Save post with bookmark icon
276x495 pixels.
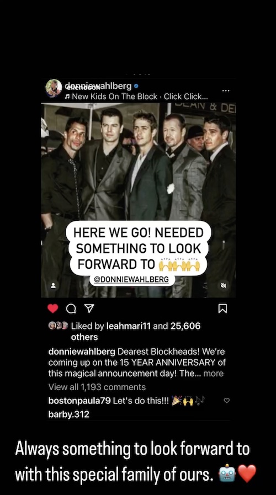[x=222, y=308]
